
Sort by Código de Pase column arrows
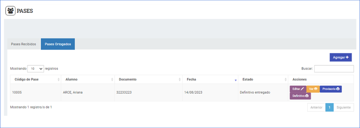click(59, 79)
